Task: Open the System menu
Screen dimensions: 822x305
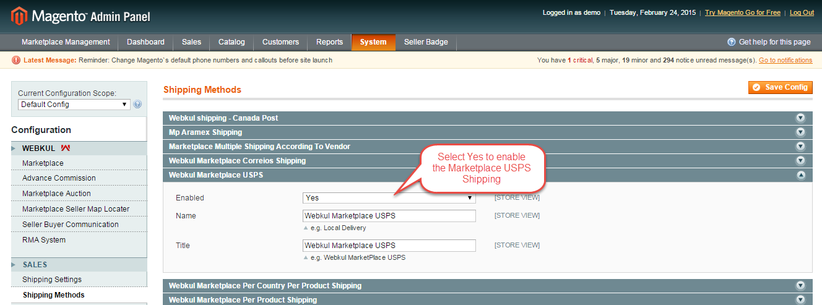Action: 373,42
